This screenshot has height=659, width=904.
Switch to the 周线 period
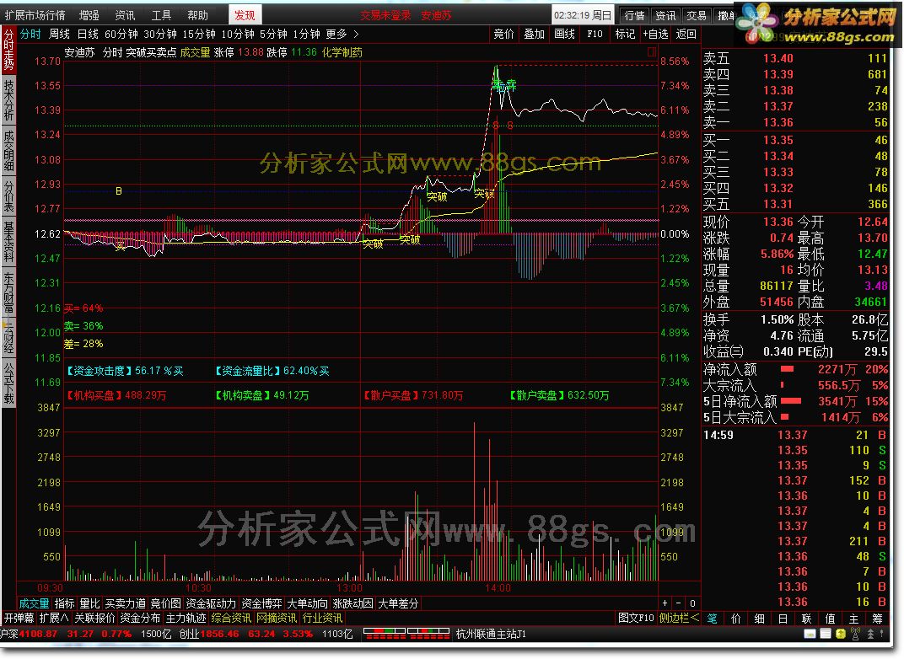tap(59, 34)
